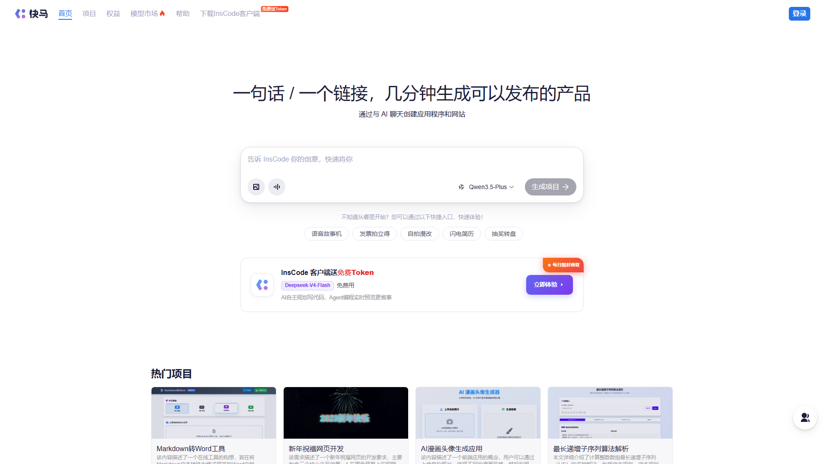Click the InsCode client logo in banner
Screen dimensions: 824x464
[x=262, y=285]
